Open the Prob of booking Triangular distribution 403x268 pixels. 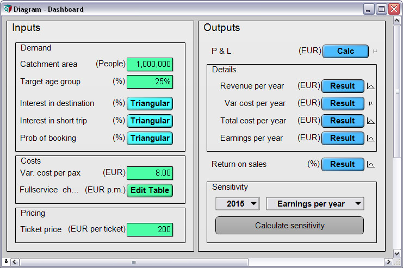pos(150,138)
